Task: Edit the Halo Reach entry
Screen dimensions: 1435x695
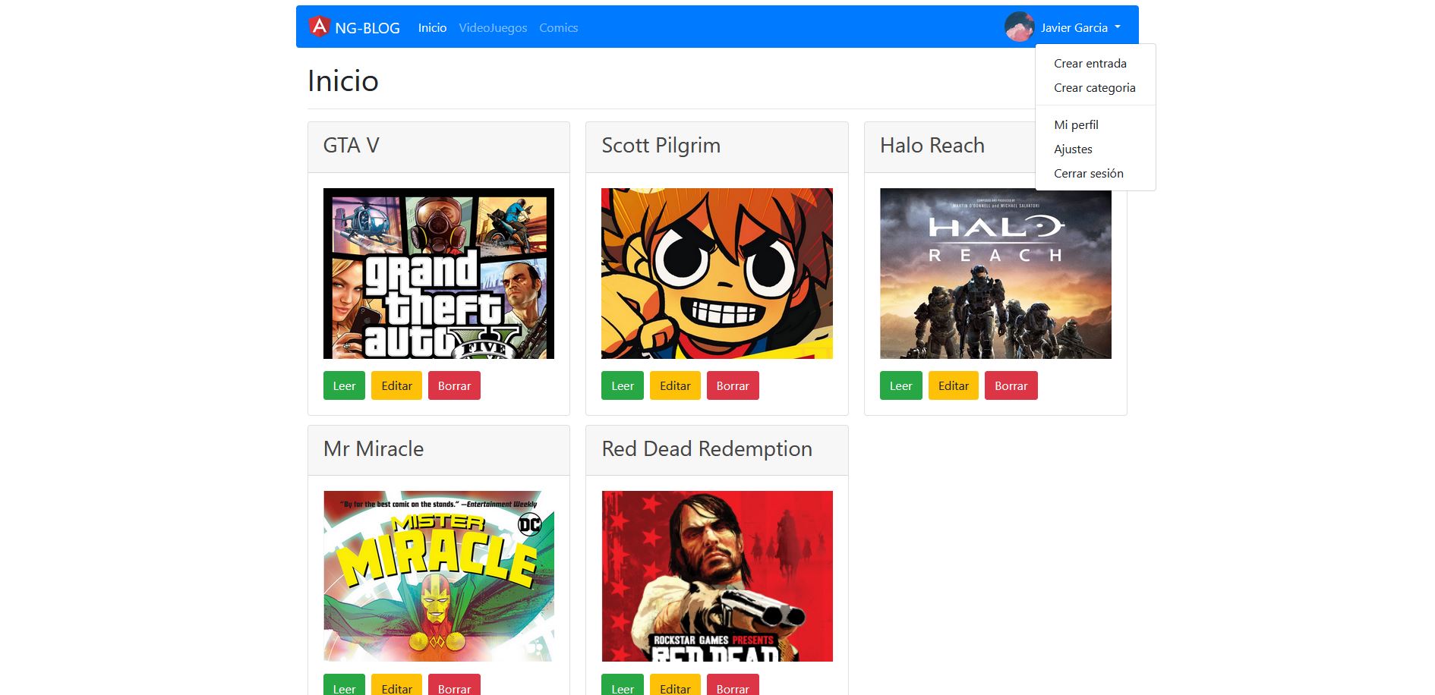Action: pos(954,385)
